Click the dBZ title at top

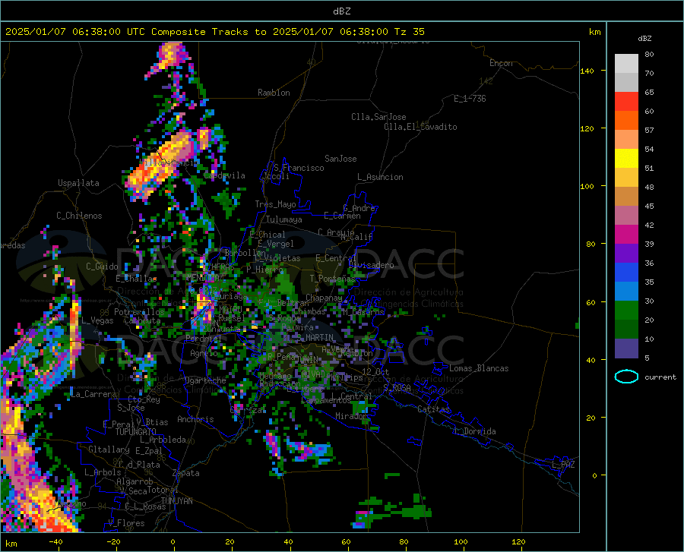(341, 11)
